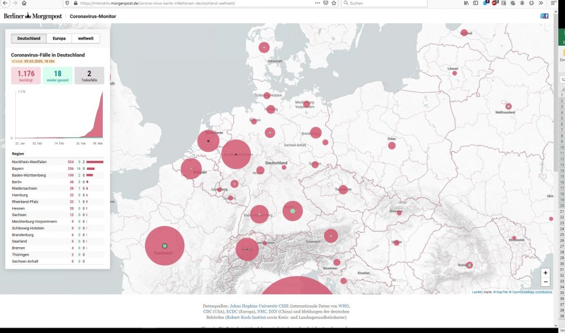Click the 18 wieder gesund box
The width and height of the screenshot is (565, 333).
(58, 76)
